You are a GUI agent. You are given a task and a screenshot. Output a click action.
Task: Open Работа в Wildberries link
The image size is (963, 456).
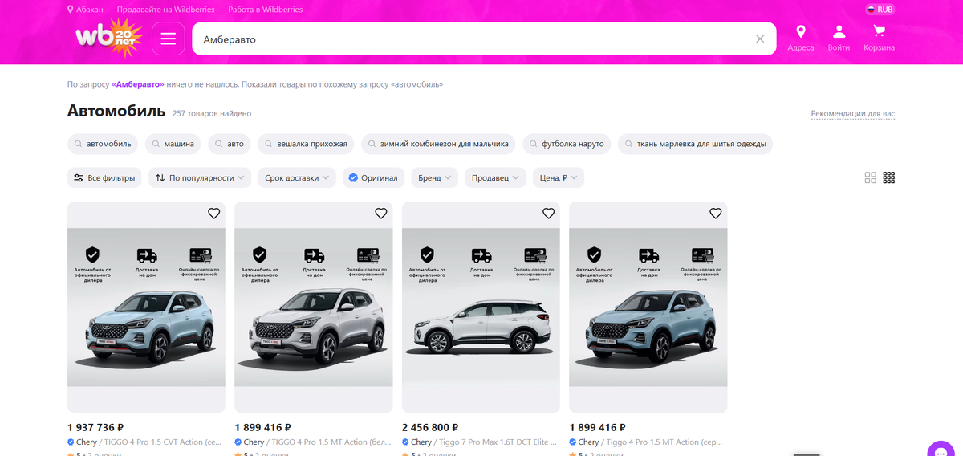coord(266,10)
